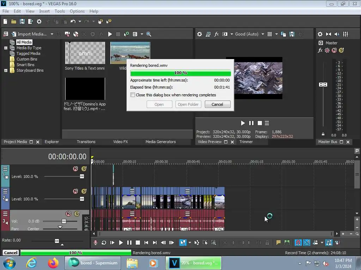Image resolution: width=361 pixels, height=270 pixels.
Task: Open Master Bus FX icon
Action: [320, 50]
